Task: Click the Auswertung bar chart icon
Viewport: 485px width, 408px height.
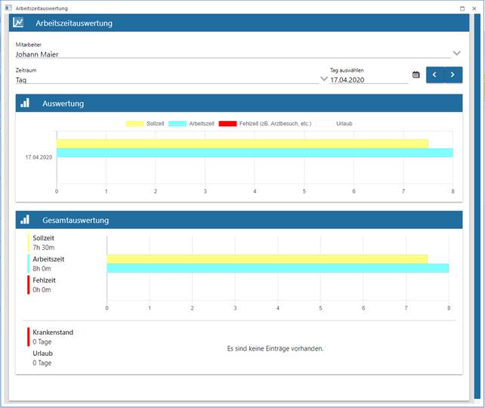Action: [25, 104]
